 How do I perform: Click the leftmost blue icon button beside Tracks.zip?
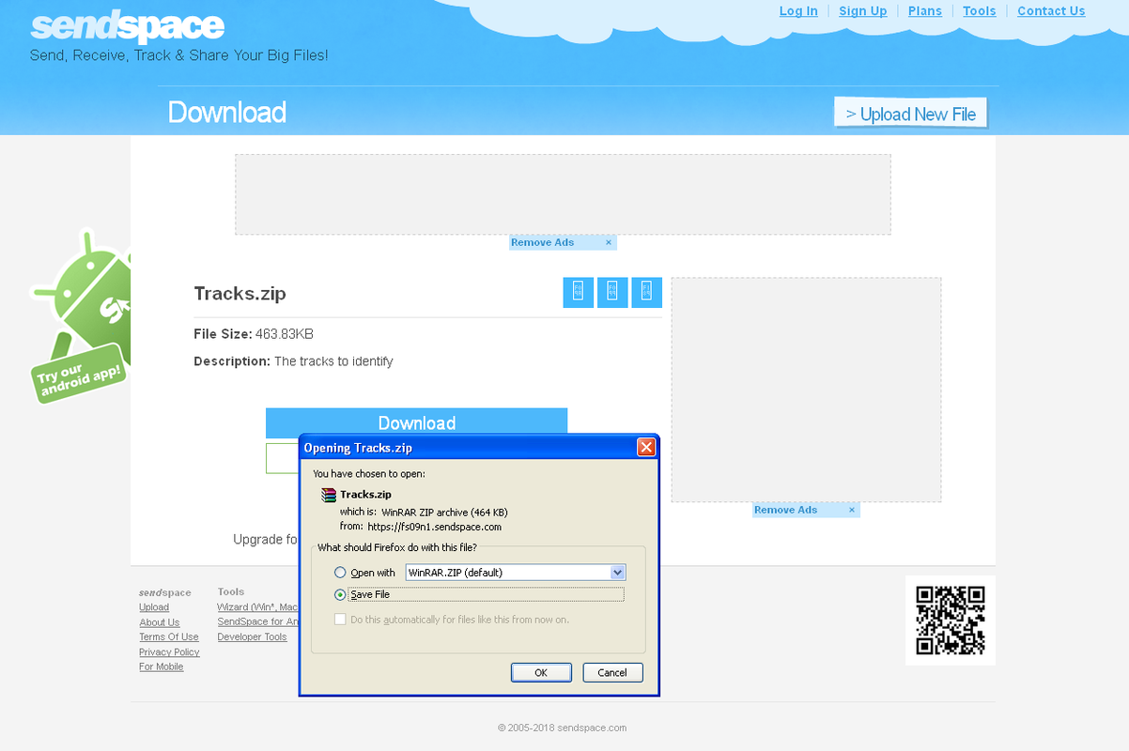tap(578, 292)
